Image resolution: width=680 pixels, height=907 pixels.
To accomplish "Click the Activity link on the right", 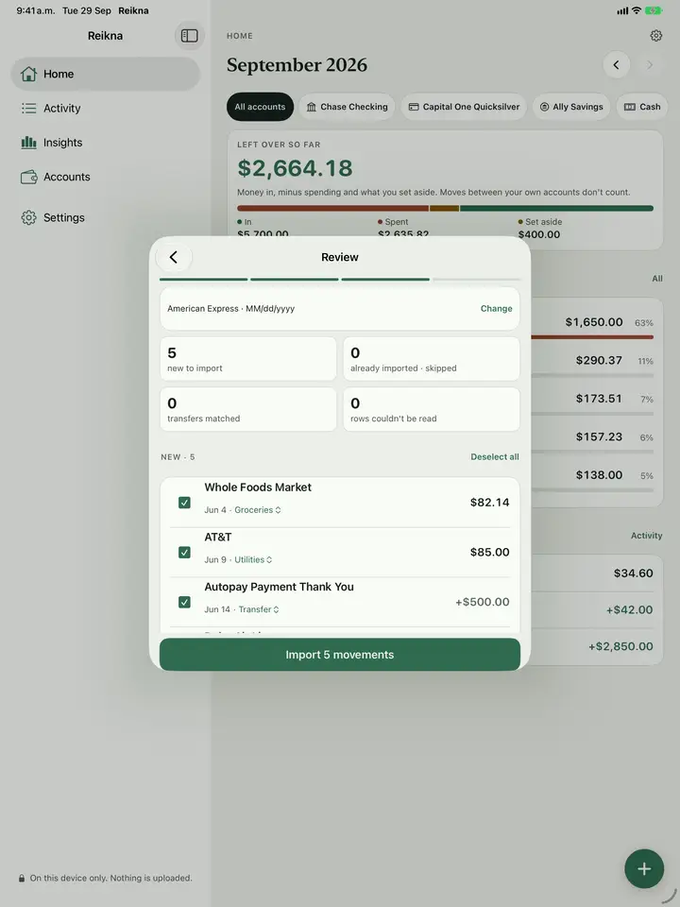I will click(x=646, y=536).
